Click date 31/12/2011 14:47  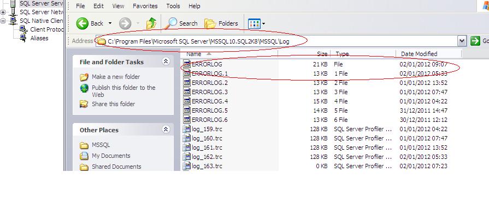[423, 110]
